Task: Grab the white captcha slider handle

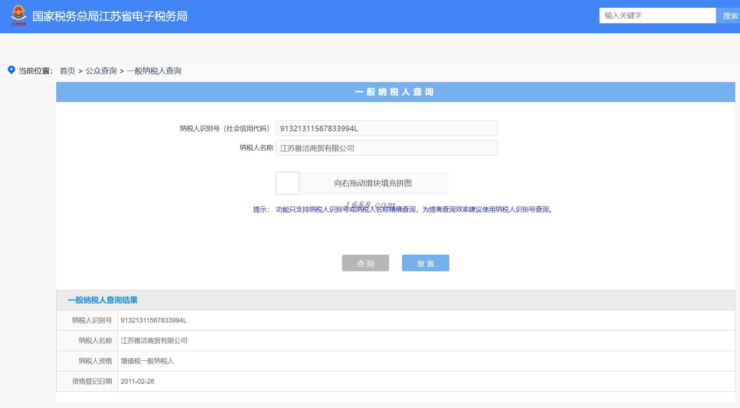Action: (x=287, y=183)
